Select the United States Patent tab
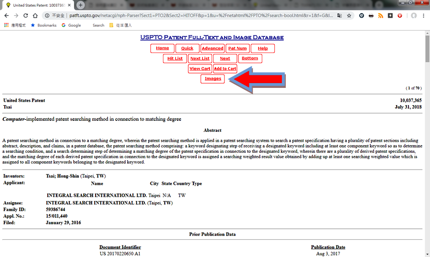 (x=38, y=5)
